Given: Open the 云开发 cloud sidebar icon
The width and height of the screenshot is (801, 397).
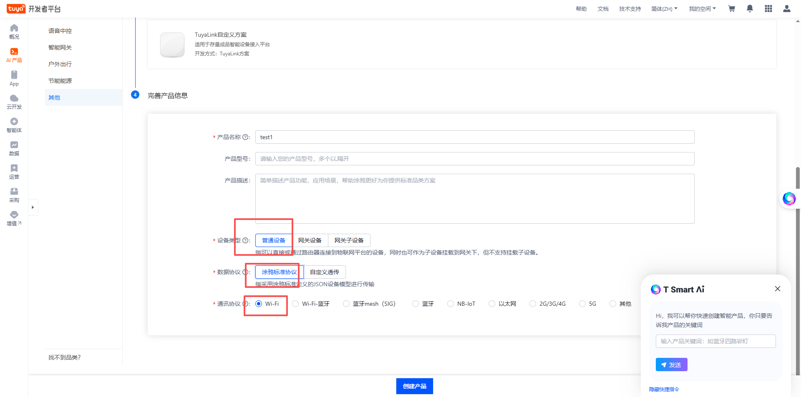Looking at the screenshot, I should pos(14,102).
